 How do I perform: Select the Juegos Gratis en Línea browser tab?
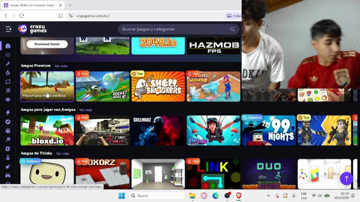click(33, 5)
